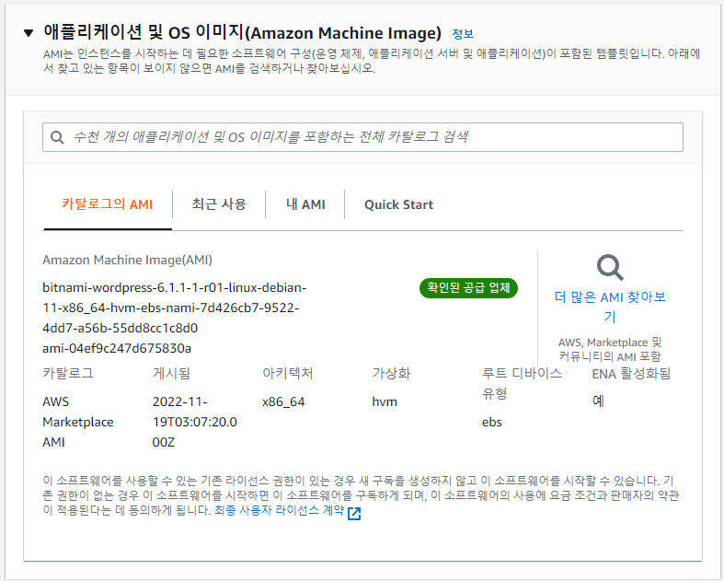Click the AMI catalog search field

[362, 137]
